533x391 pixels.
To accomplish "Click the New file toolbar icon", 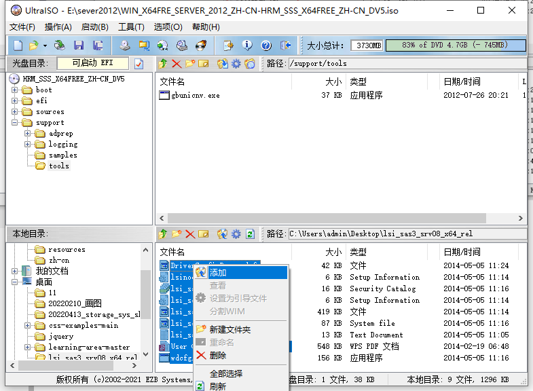I will coord(18,45).
